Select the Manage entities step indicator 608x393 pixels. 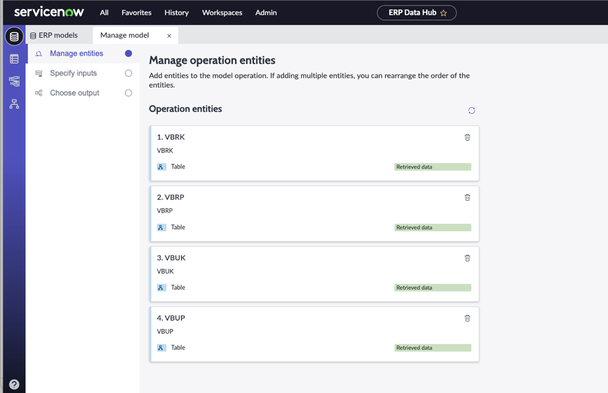[x=128, y=53]
